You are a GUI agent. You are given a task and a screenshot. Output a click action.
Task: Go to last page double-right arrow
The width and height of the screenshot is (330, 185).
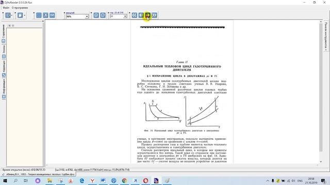coord(155,15)
